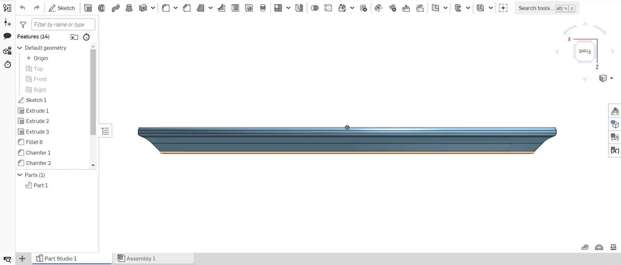This screenshot has height=265, width=621.
Task: Select the Transform tool
Action: 342,8
